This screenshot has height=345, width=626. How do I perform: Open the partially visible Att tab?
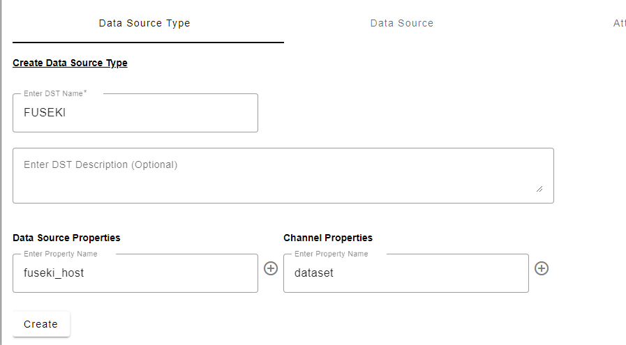(x=618, y=23)
